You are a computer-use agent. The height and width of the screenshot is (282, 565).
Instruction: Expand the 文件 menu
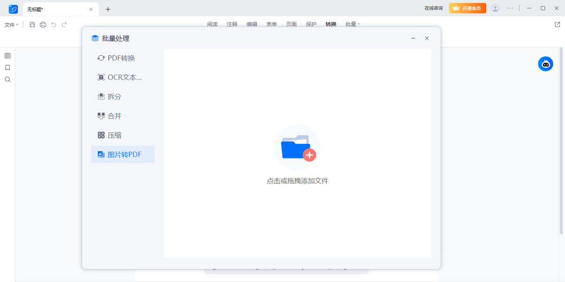[x=10, y=24]
